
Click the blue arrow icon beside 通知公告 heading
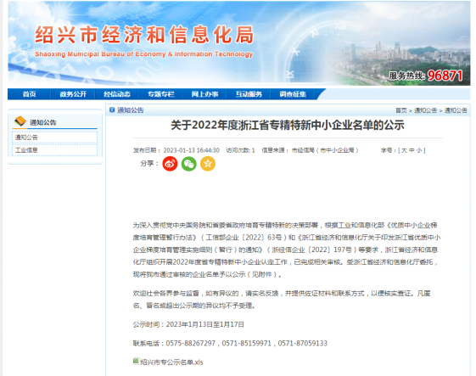point(112,110)
